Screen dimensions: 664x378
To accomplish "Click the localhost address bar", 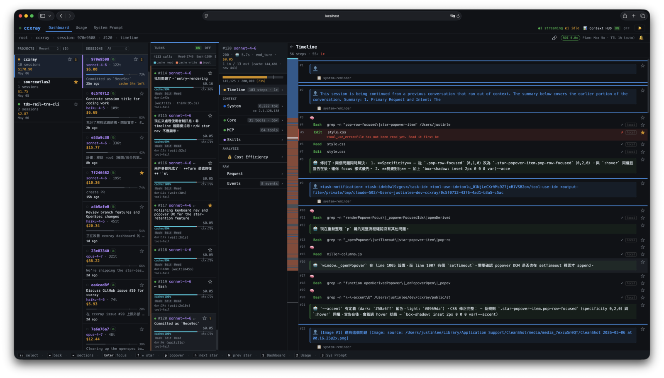I will coord(332,16).
